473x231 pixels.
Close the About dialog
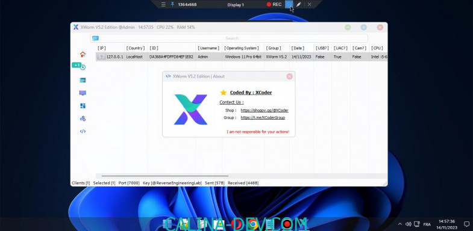pyautogui.click(x=290, y=76)
